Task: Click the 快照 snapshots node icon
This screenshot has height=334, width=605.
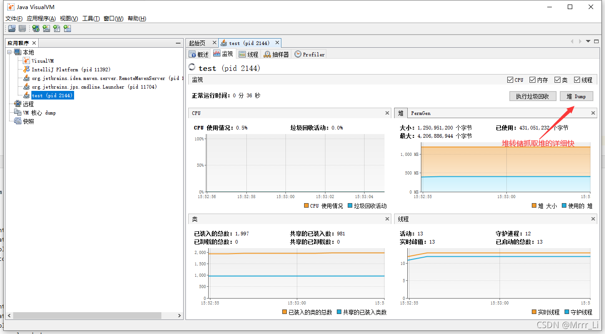Action: point(18,121)
